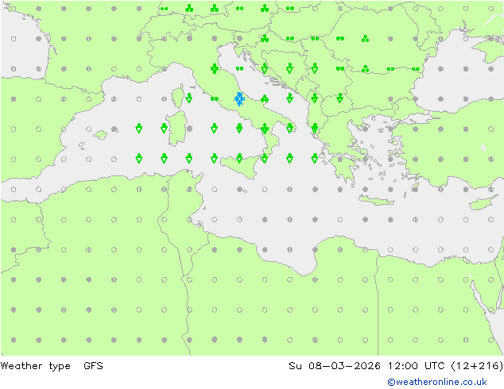The width and height of the screenshot is (504, 389).
Task: Click the "(12+216)" forecast offset text
Action: [x=477, y=366]
